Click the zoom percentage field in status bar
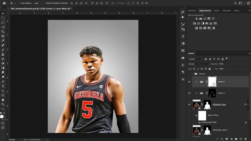 [x=12, y=140]
